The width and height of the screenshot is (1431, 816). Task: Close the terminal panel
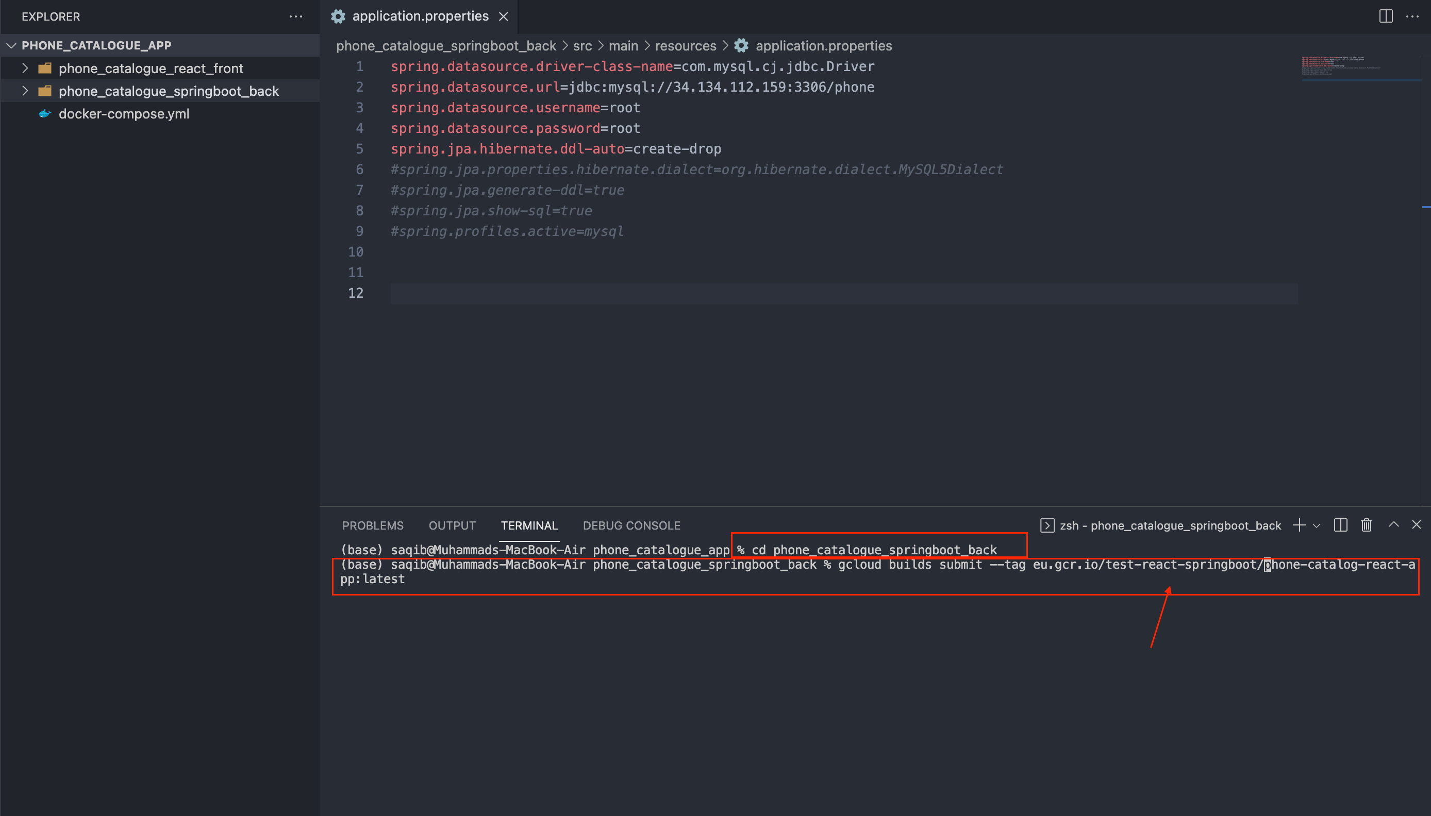[1417, 525]
